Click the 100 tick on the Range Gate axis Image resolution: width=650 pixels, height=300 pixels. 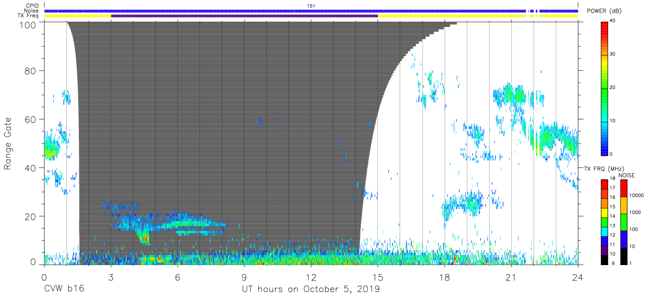[x=29, y=24]
